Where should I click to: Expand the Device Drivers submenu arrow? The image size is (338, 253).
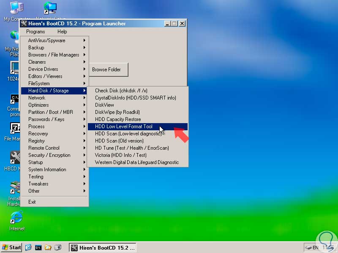pyautogui.click(x=84, y=69)
